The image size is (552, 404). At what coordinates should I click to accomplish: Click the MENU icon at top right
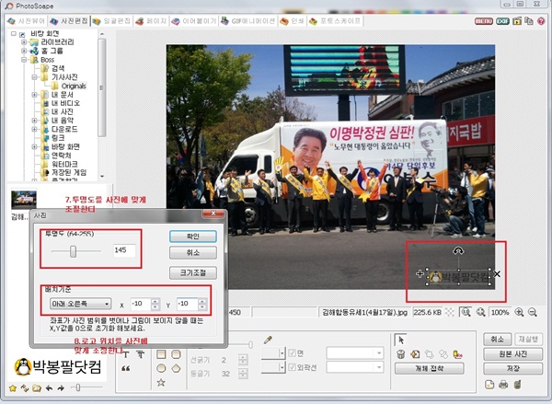coord(483,19)
